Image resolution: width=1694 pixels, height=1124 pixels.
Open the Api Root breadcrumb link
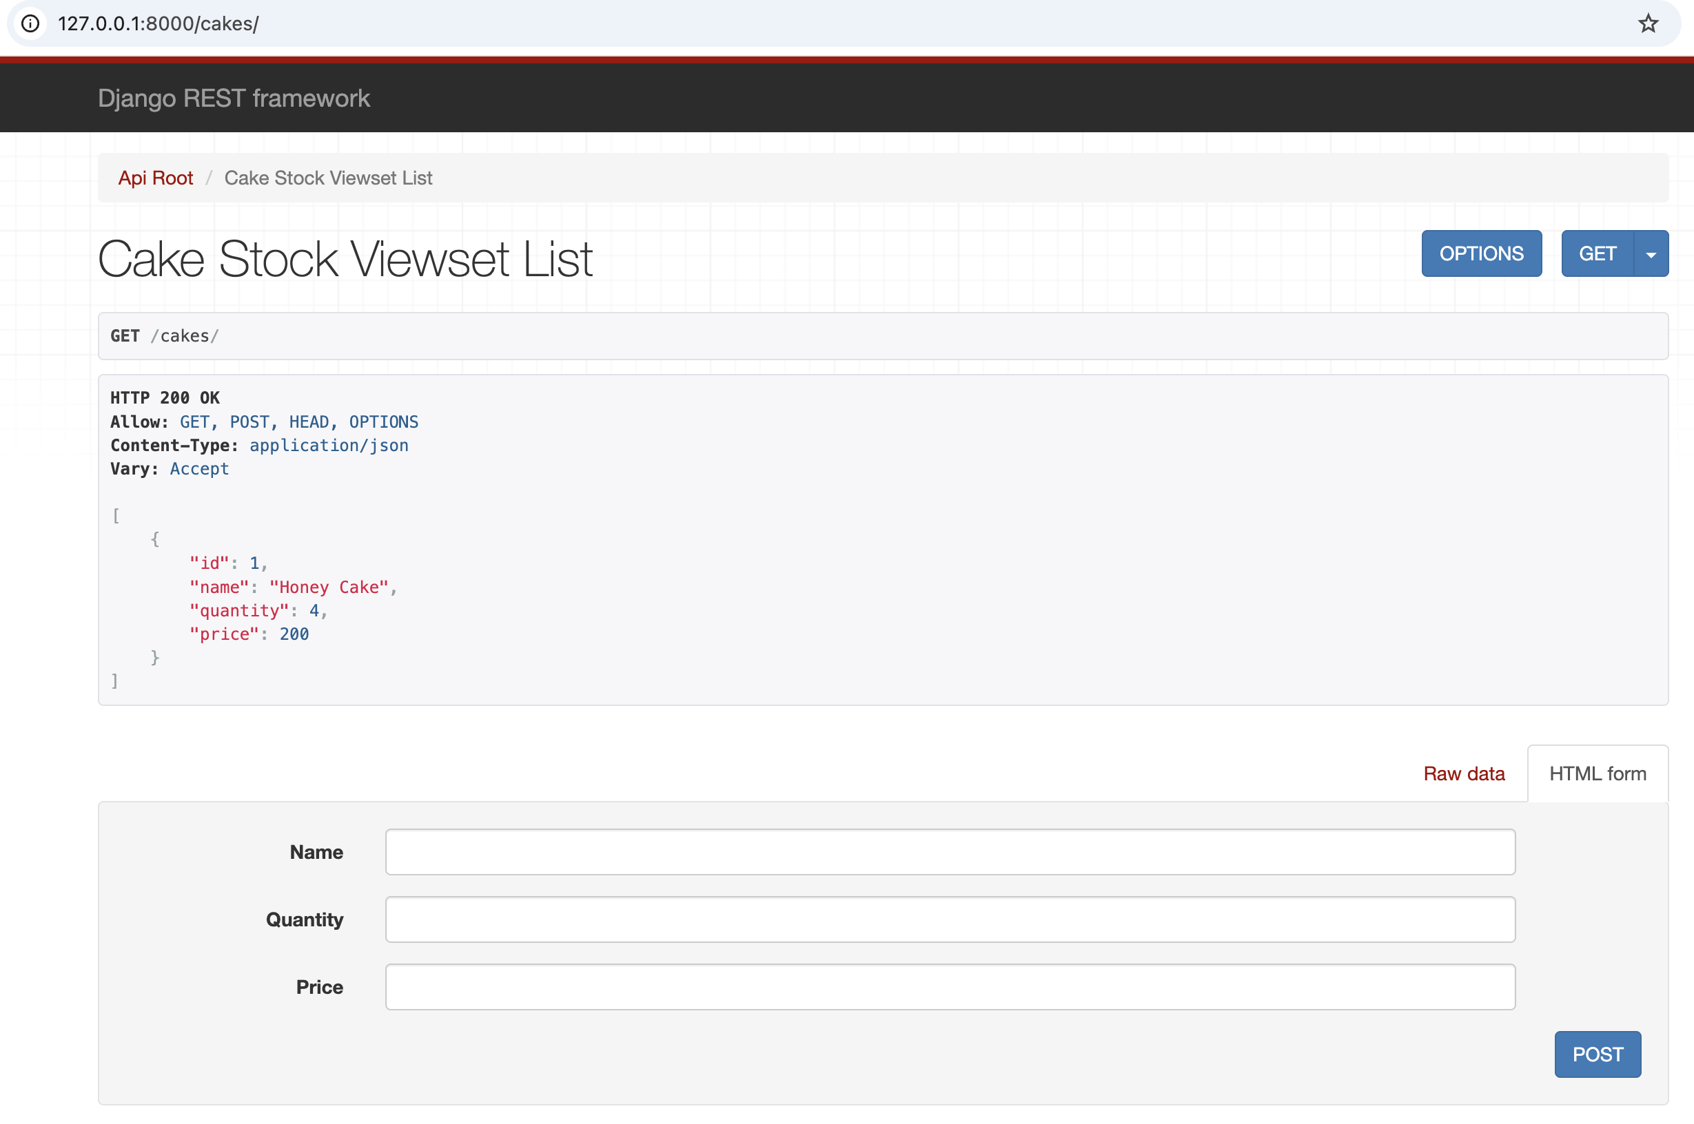156,178
